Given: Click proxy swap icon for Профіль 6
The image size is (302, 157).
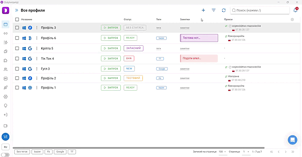Looking at the screenshot, I should 226,36.
